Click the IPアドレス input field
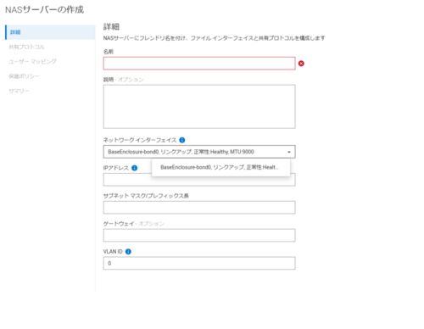424x329 pixels. click(x=199, y=180)
